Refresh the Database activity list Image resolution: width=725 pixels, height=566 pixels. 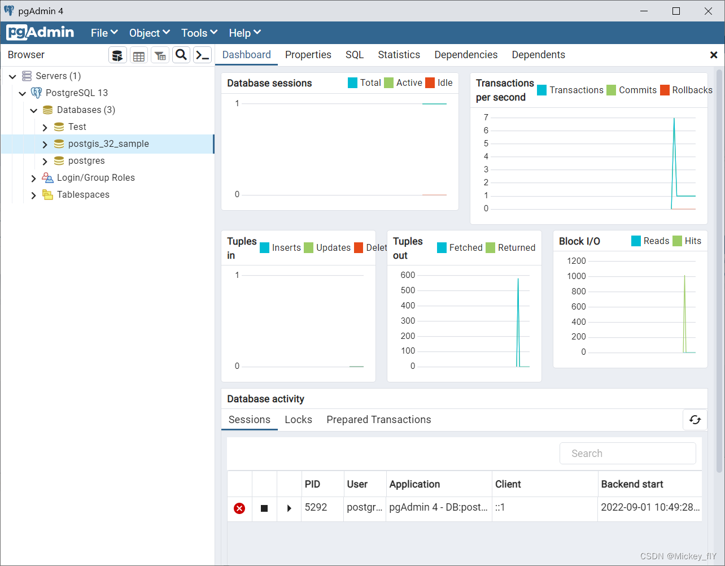(695, 420)
